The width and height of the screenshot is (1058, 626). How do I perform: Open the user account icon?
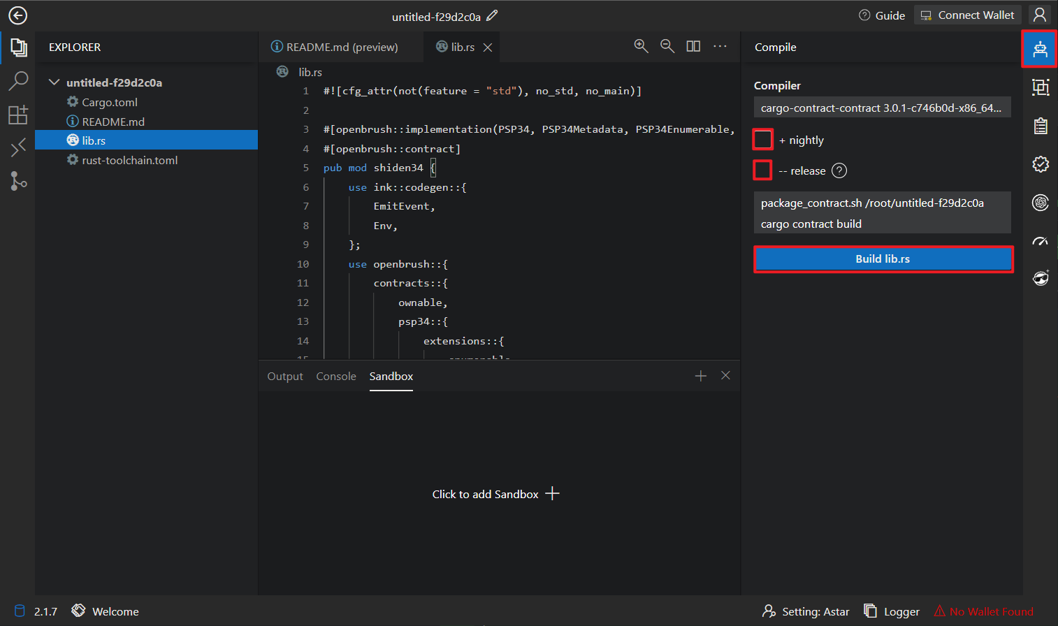click(1040, 15)
